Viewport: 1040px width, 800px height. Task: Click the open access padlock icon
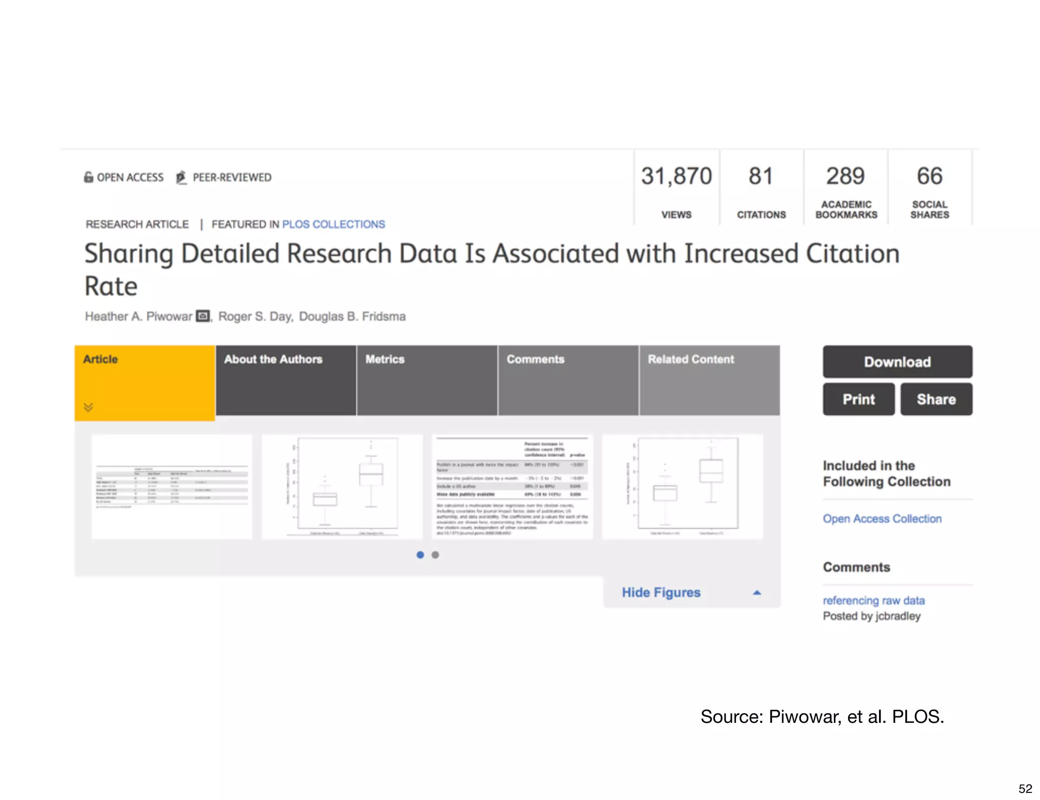coord(88,177)
